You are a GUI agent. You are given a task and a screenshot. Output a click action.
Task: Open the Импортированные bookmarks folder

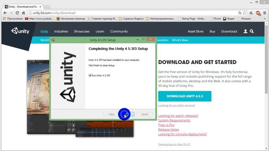coord(160,18)
